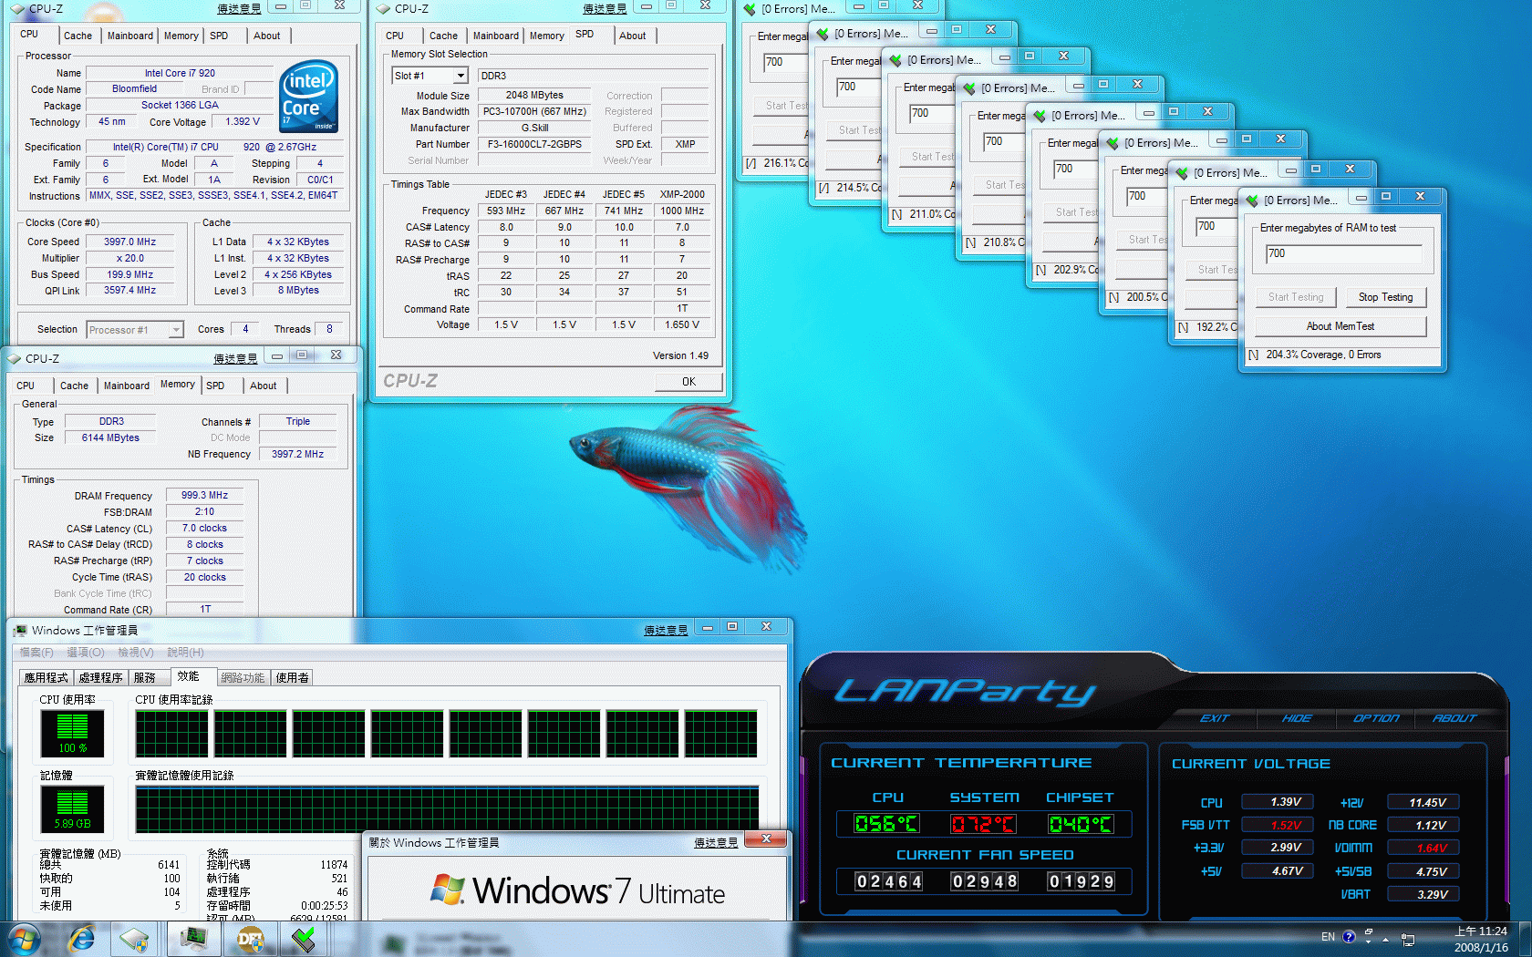The height and width of the screenshot is (957, 1532).
Task: Click the 700 field in 216.1% coverage MemTest
Action: (785, 62)
